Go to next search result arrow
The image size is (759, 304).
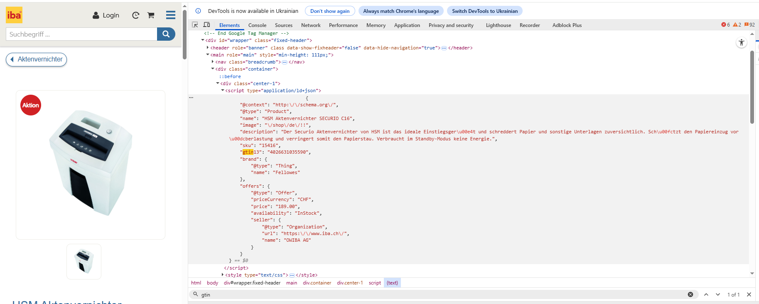(718, 294)
